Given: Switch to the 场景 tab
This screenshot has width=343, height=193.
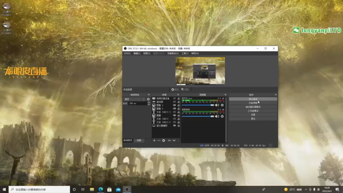Looking at the screenshot, I should point(139,141).
